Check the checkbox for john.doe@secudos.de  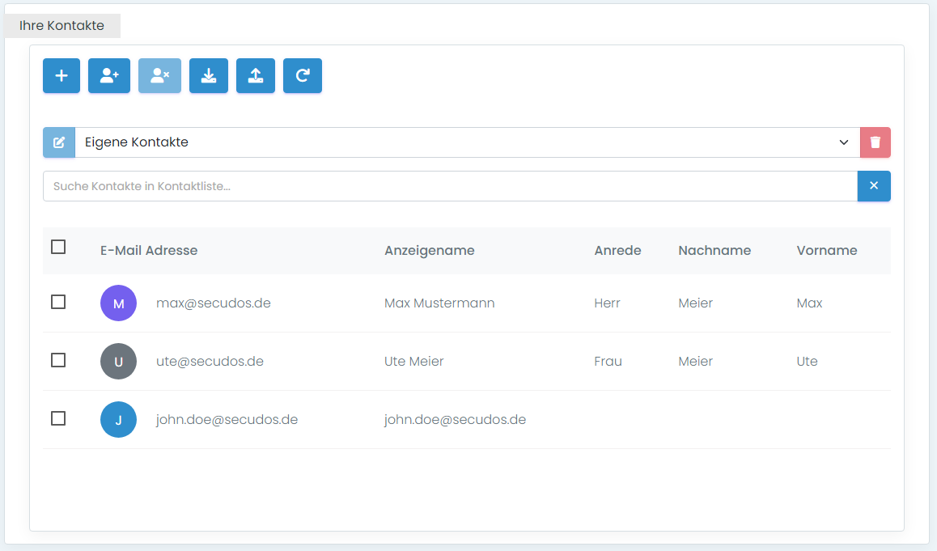(x=57, y=418)
